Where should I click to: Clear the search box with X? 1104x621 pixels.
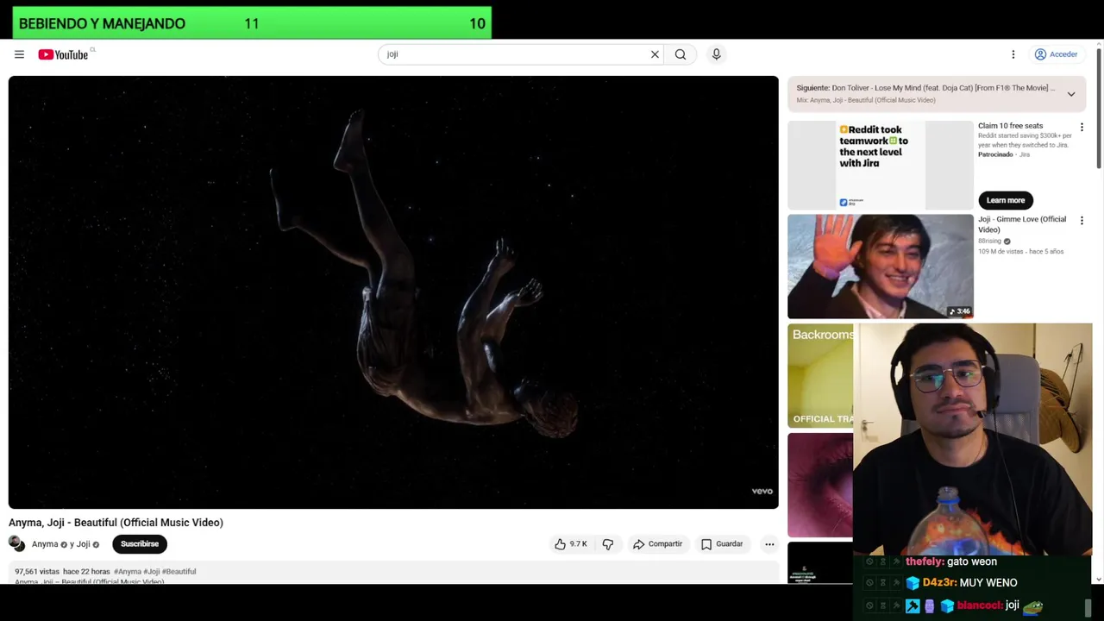click(655, 54)
